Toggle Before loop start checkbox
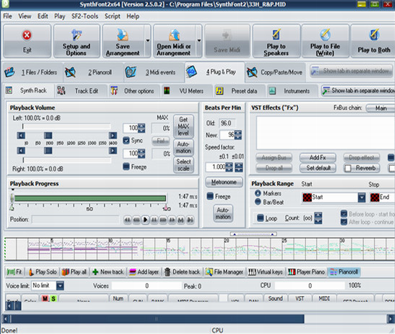Screen dimensions: 395x334 click(344, 214)
